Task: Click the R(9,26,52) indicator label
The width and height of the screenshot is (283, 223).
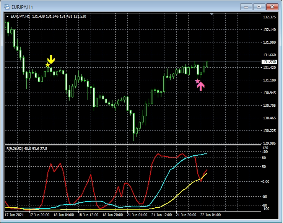Action: [15, 148]
